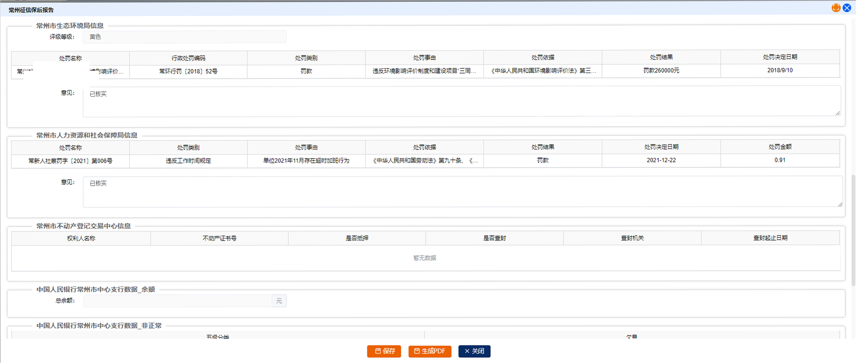The height and width of the screenshot is (363, 856).
Task: Select the 常环行罚〔2018〕52号 cell
Action: pos(188,71)
